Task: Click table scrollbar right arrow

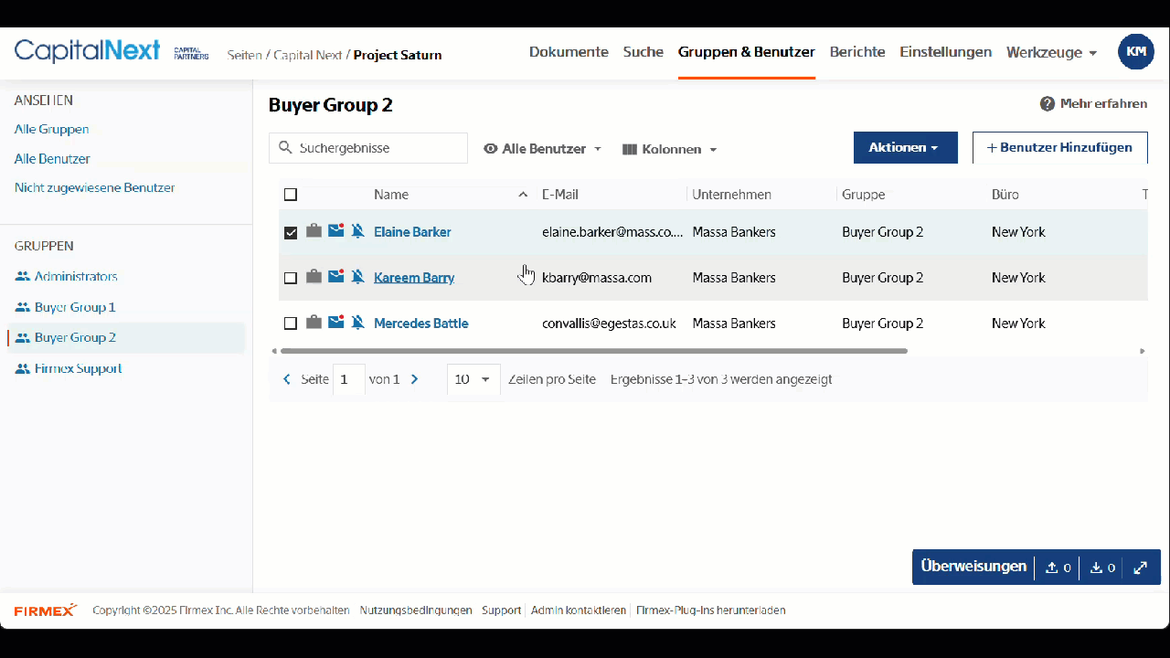Action: 1142,351
